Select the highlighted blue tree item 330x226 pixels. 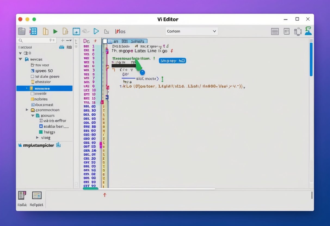44,88
